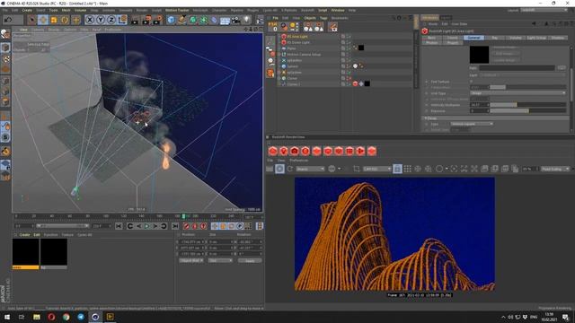Select the Rotate tool
575x323 pixels.
pos(65,20)
